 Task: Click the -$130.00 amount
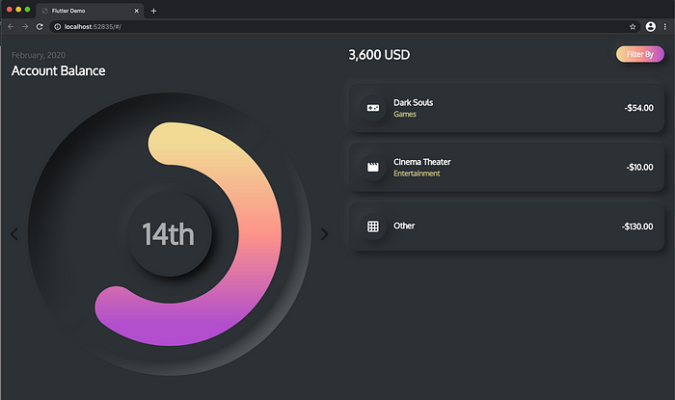(x=637, y=227)
